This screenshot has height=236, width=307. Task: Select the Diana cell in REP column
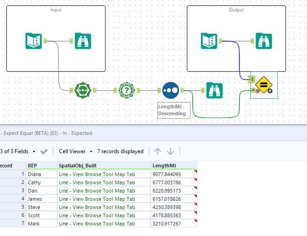click(x=42, y=174)
